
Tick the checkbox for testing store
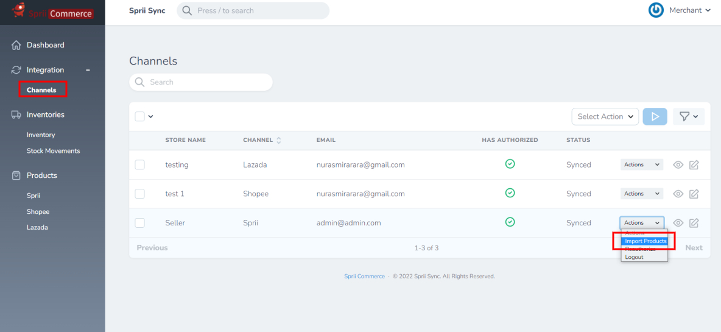(x=140, y=164)
